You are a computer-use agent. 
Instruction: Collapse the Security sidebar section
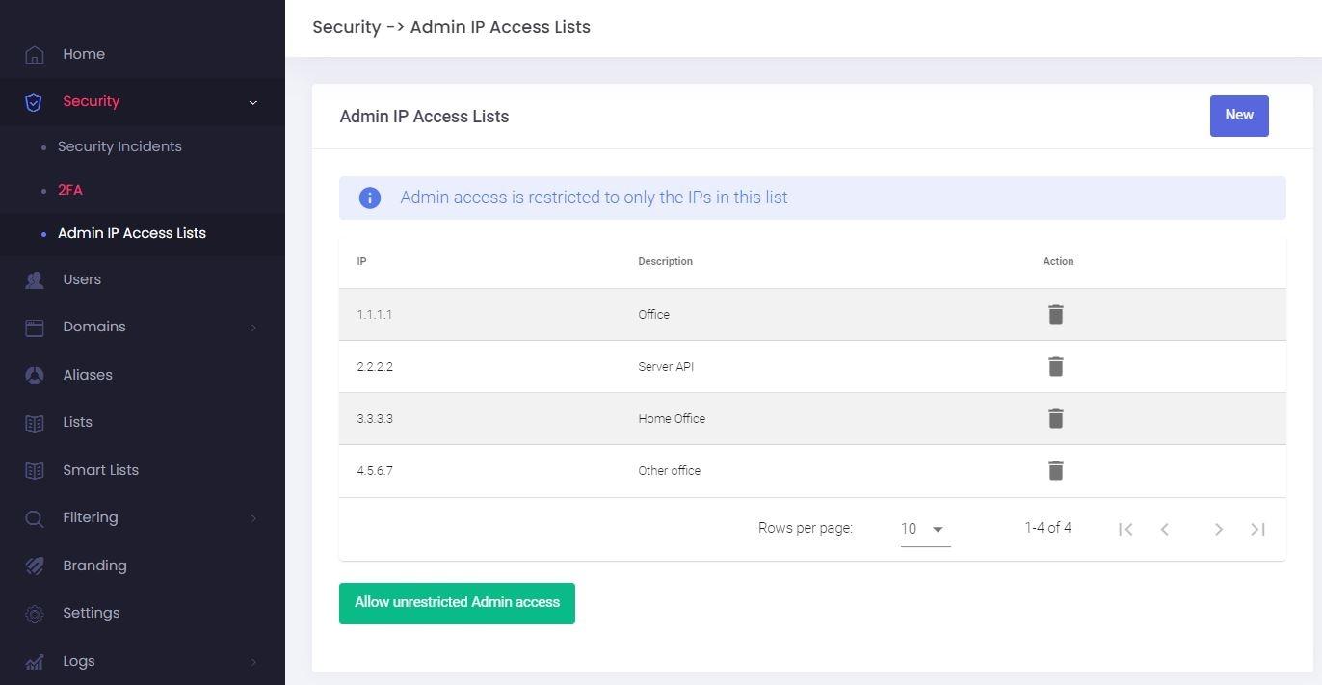[x=253, y=102]
